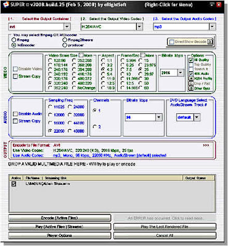228x246 pixels.
Task: Open the H264 Profile options button
Action: tap(191, 79)
